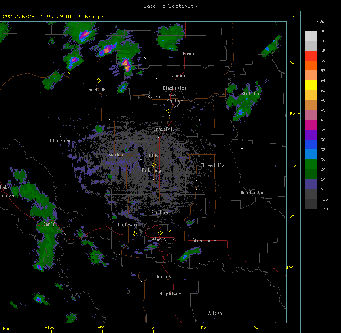Select the RedDeer city label
This screenshot has height=333, width=341.
click(x=174, y=101)
